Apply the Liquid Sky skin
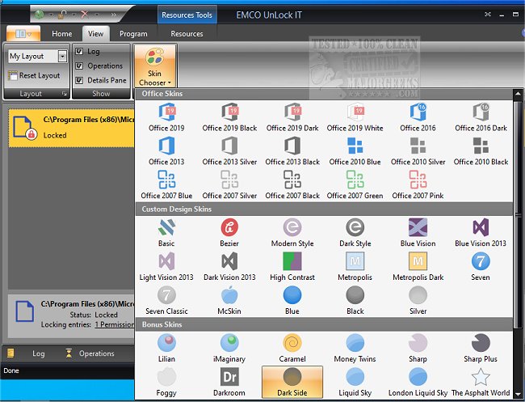The width and height of the screenshot is (525, 402). 355,382
